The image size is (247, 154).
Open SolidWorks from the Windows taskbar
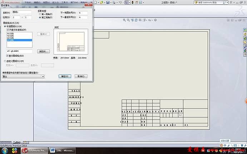pyautogui.click(x=34, y=150)
